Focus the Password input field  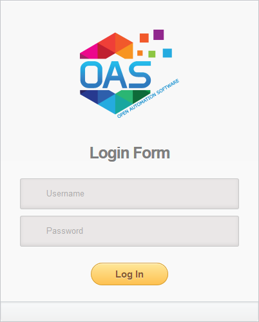pyautogui.click(x=129, y=231)
